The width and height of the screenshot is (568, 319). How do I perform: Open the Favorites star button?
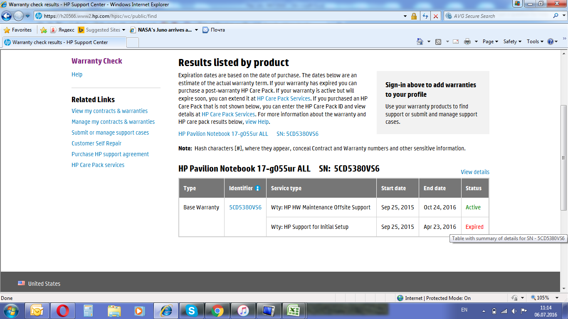pos(17,30)
